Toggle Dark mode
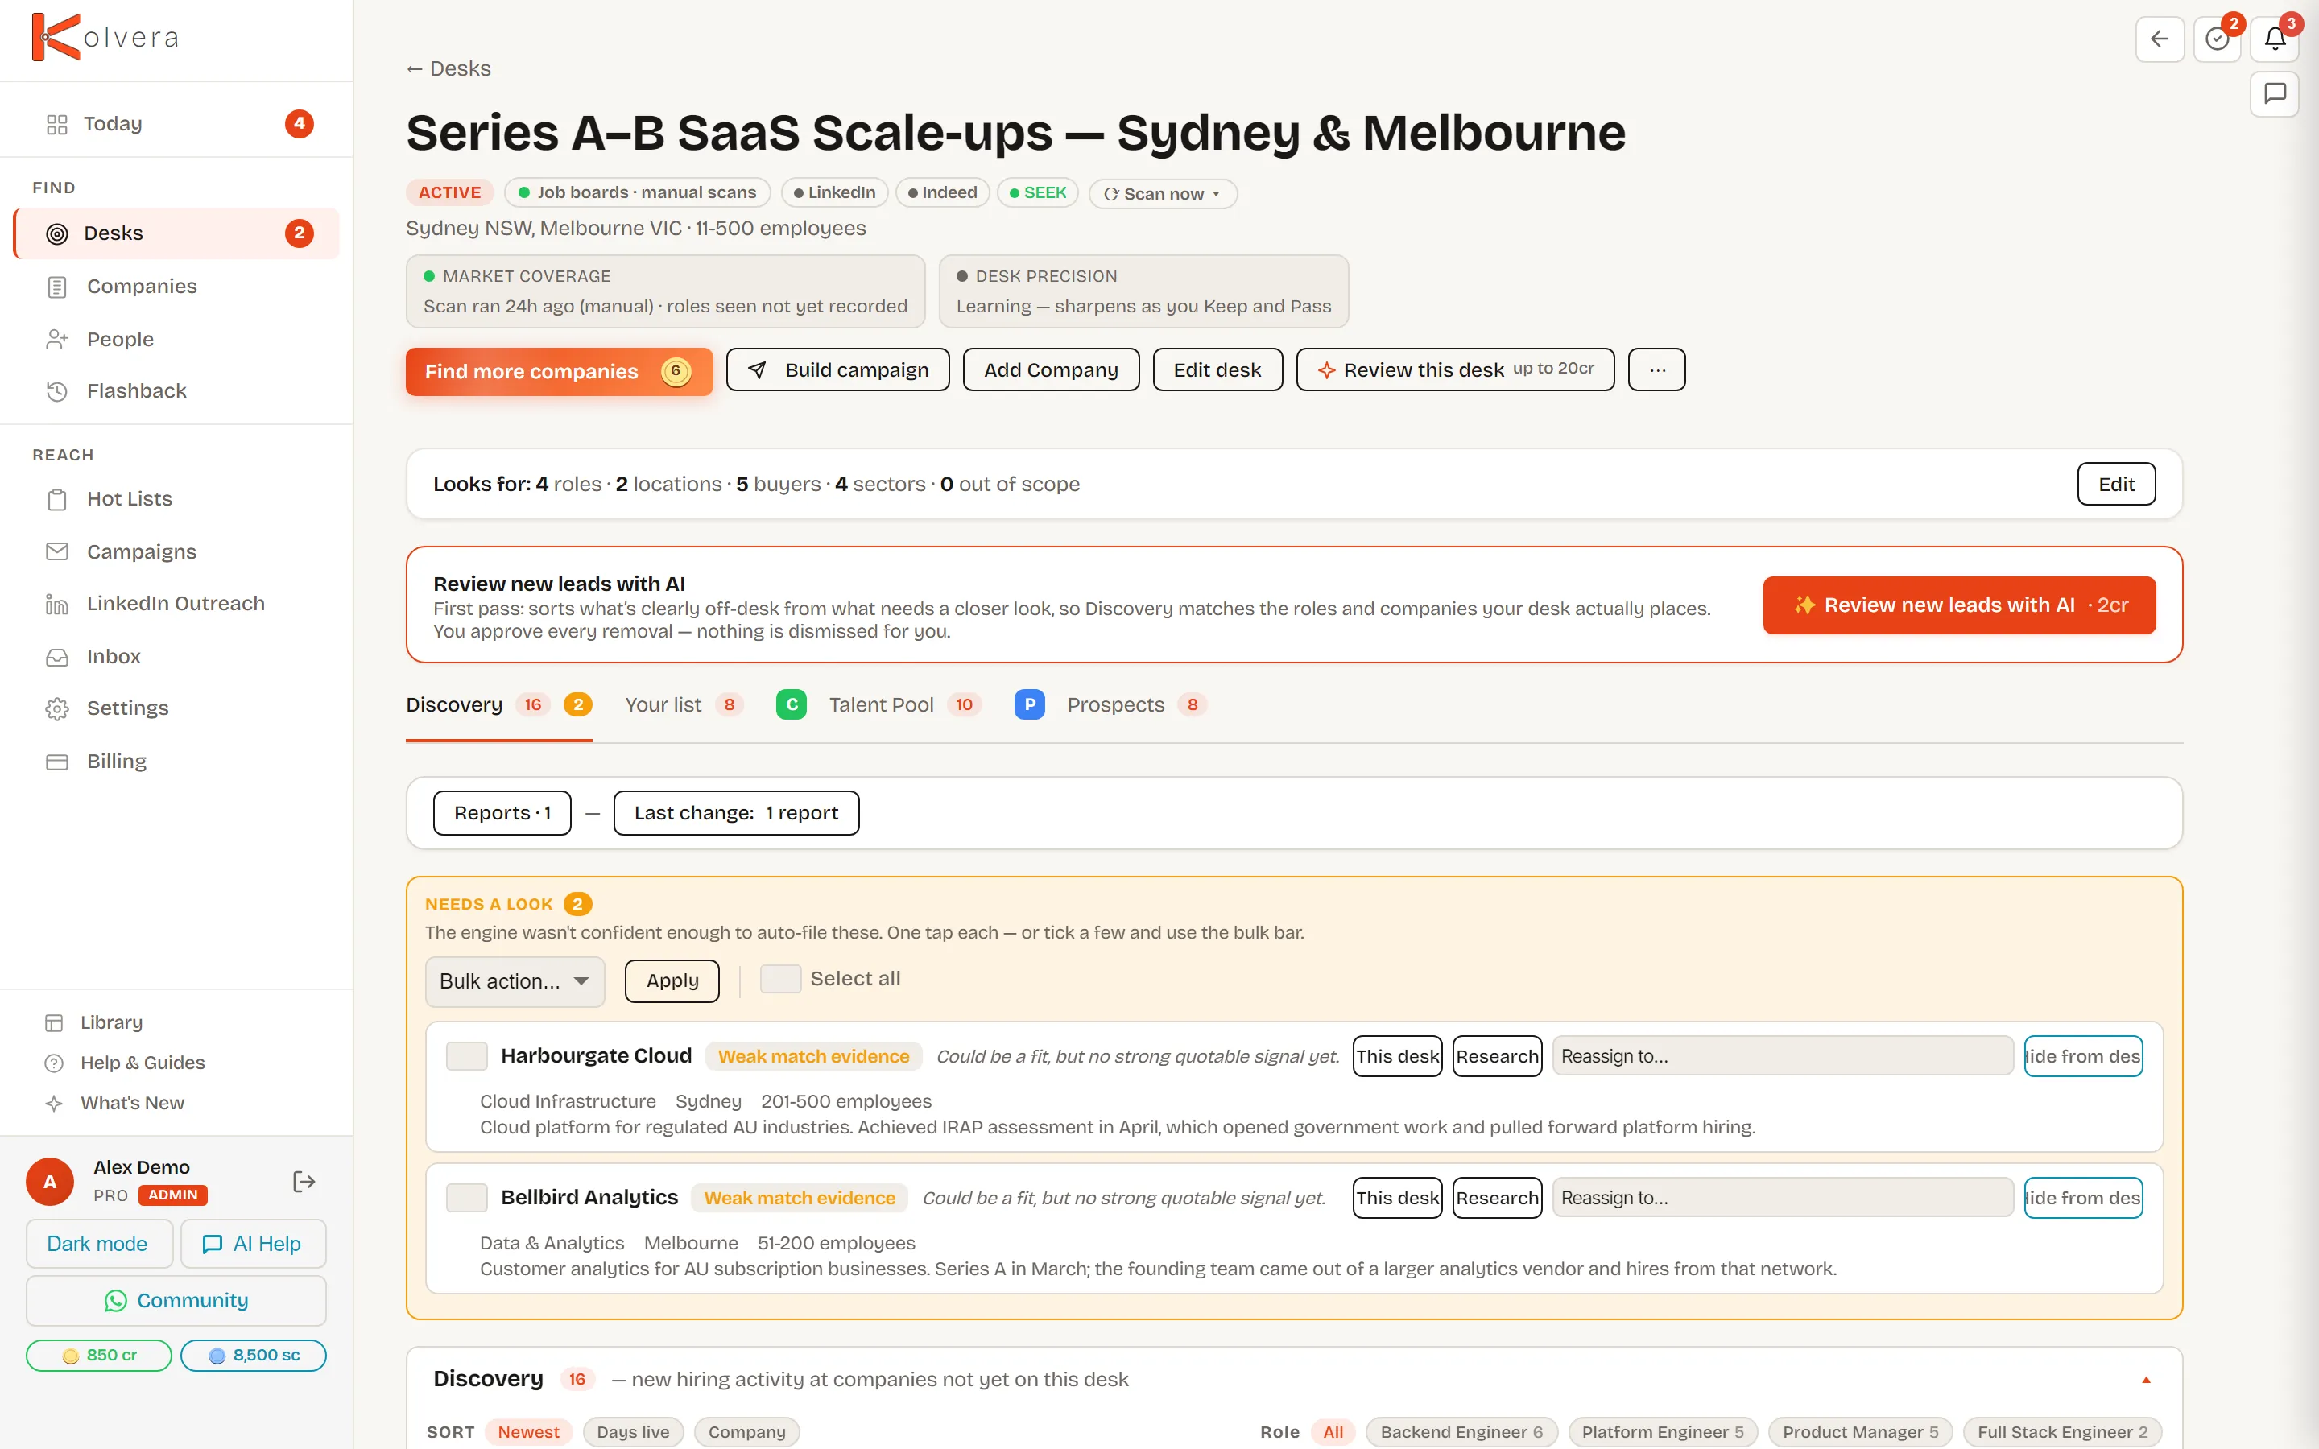This screenshot has height=1449, width=2319. [x=99, y=1244]
